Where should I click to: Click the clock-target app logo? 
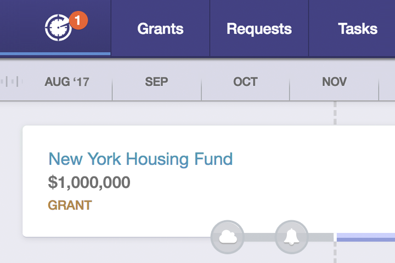tap(58, 27)
